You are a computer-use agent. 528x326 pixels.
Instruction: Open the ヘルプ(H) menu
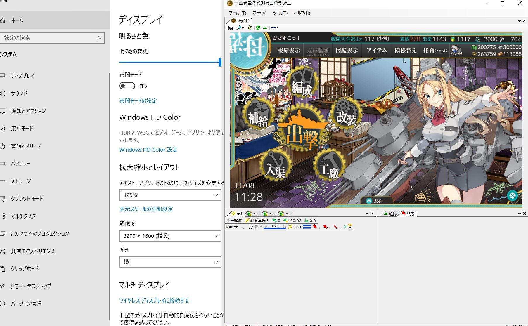click(x=302, y=13)
